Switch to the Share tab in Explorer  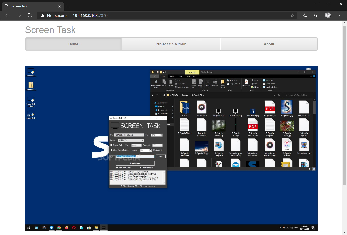click(172, 76)
